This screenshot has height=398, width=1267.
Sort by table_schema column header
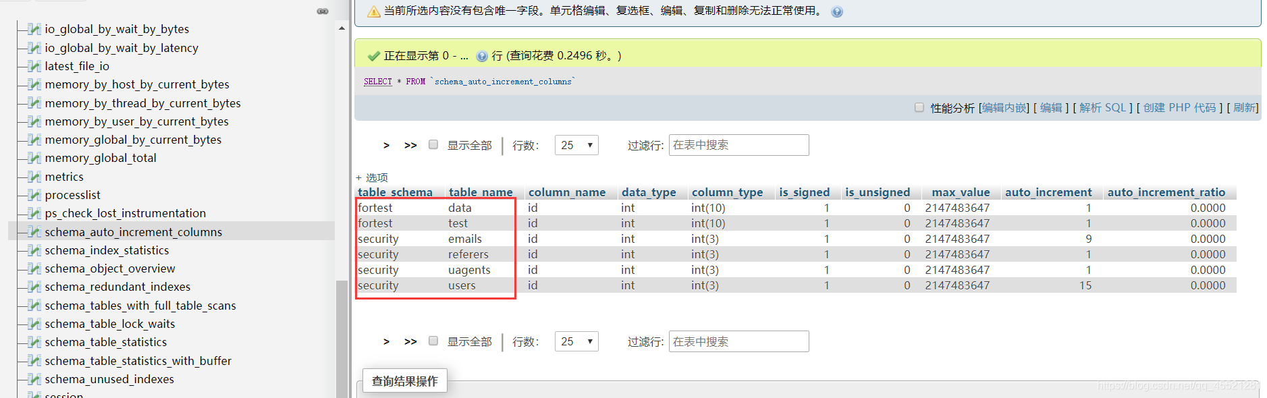click(395, 192)
